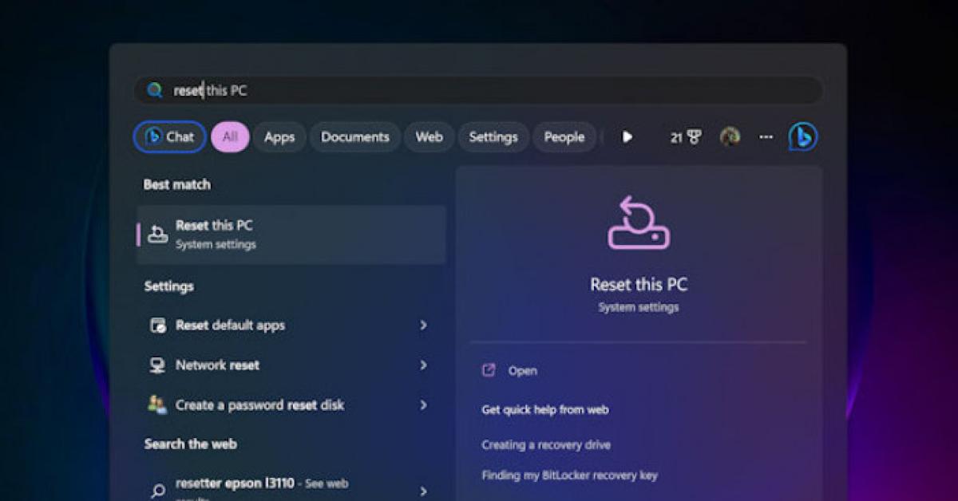Click the Search the web heading
Viewport: 958px width, 501px height.
tap(191, 444)
